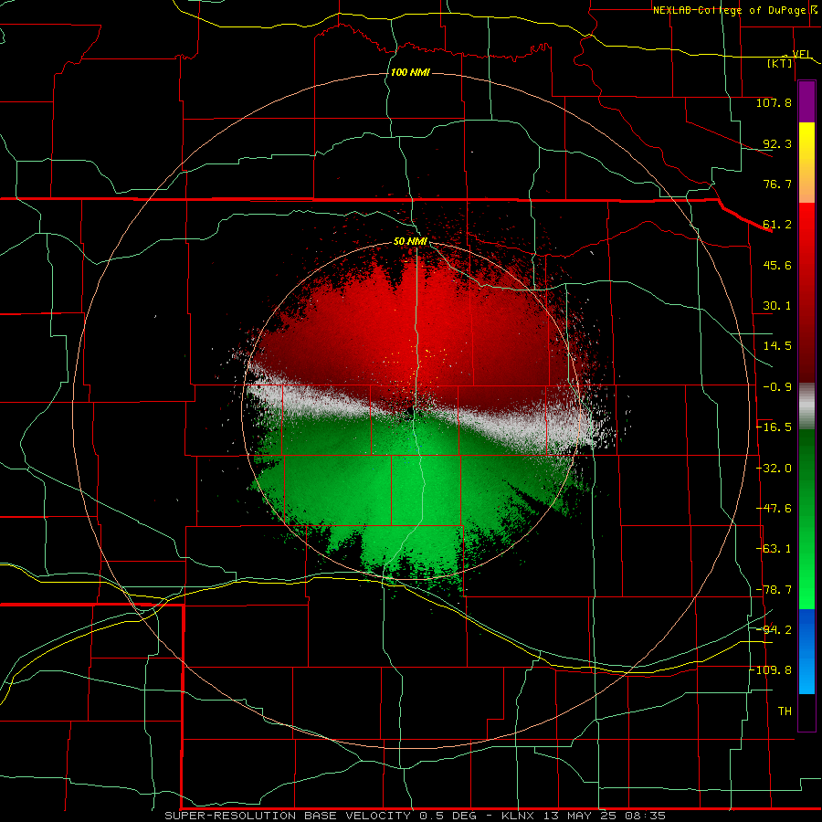Click the -16.5 legend value

coord(774,427)
